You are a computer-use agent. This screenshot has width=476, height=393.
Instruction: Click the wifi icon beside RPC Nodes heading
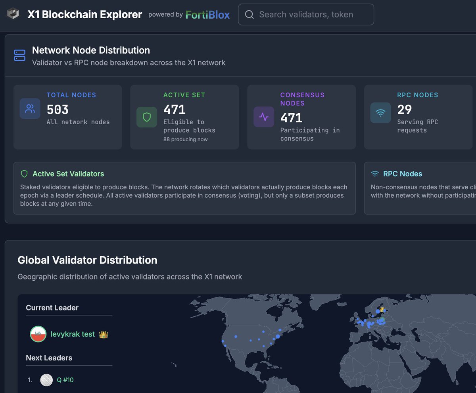tap(375, 174)
